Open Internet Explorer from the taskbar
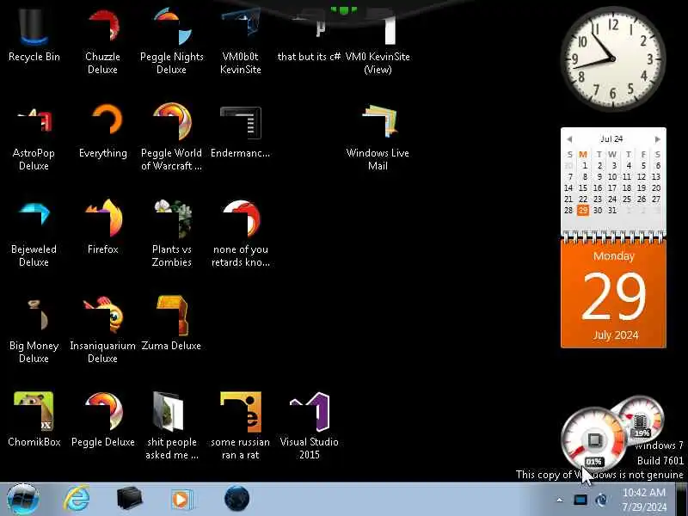Screen dimensions: 688x516 coord(77,499)
